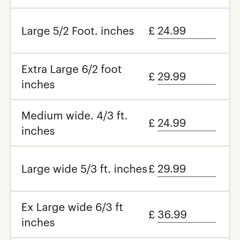This screenshot has height=240, width=240.
Task: Select the 'Ex Large wide 6/3 ft inches' label
Action: coord(72,215)
